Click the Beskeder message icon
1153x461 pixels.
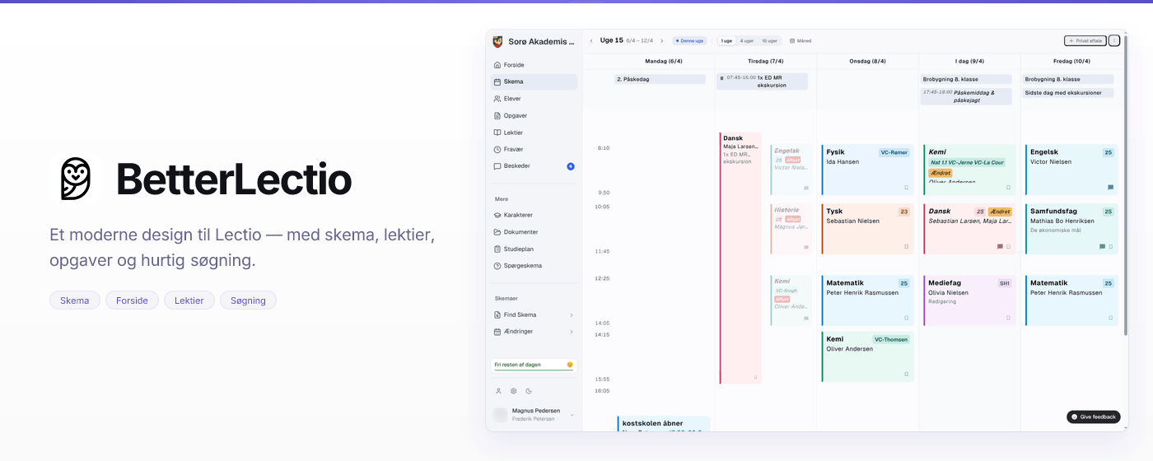pyautogui.click(x=497, y=166)
